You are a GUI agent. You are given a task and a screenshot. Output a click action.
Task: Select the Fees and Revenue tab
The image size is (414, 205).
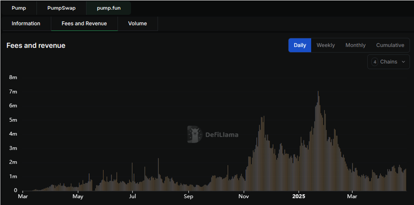point(84,24)
